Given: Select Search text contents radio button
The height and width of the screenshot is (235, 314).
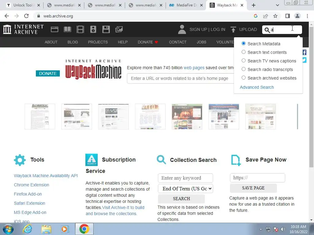Looking at the screenshot, I should pos(243,52).
